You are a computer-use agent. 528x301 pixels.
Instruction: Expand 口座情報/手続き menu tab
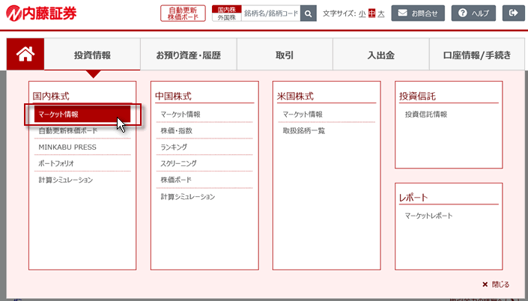point(477,55)
